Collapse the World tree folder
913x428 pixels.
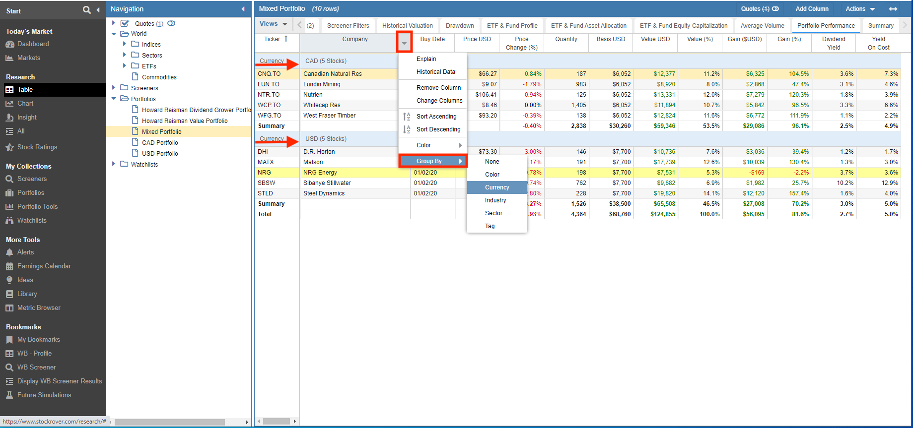coord(114,34)
